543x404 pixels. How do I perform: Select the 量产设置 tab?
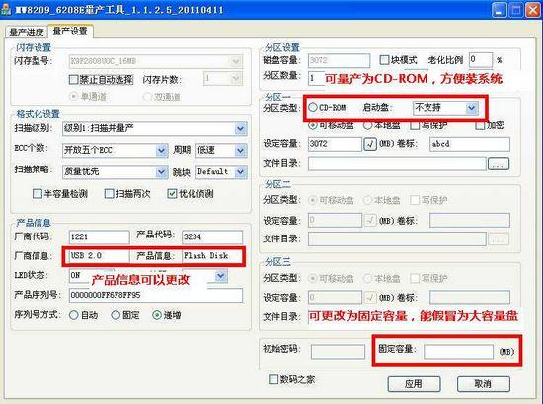(70, 32)
